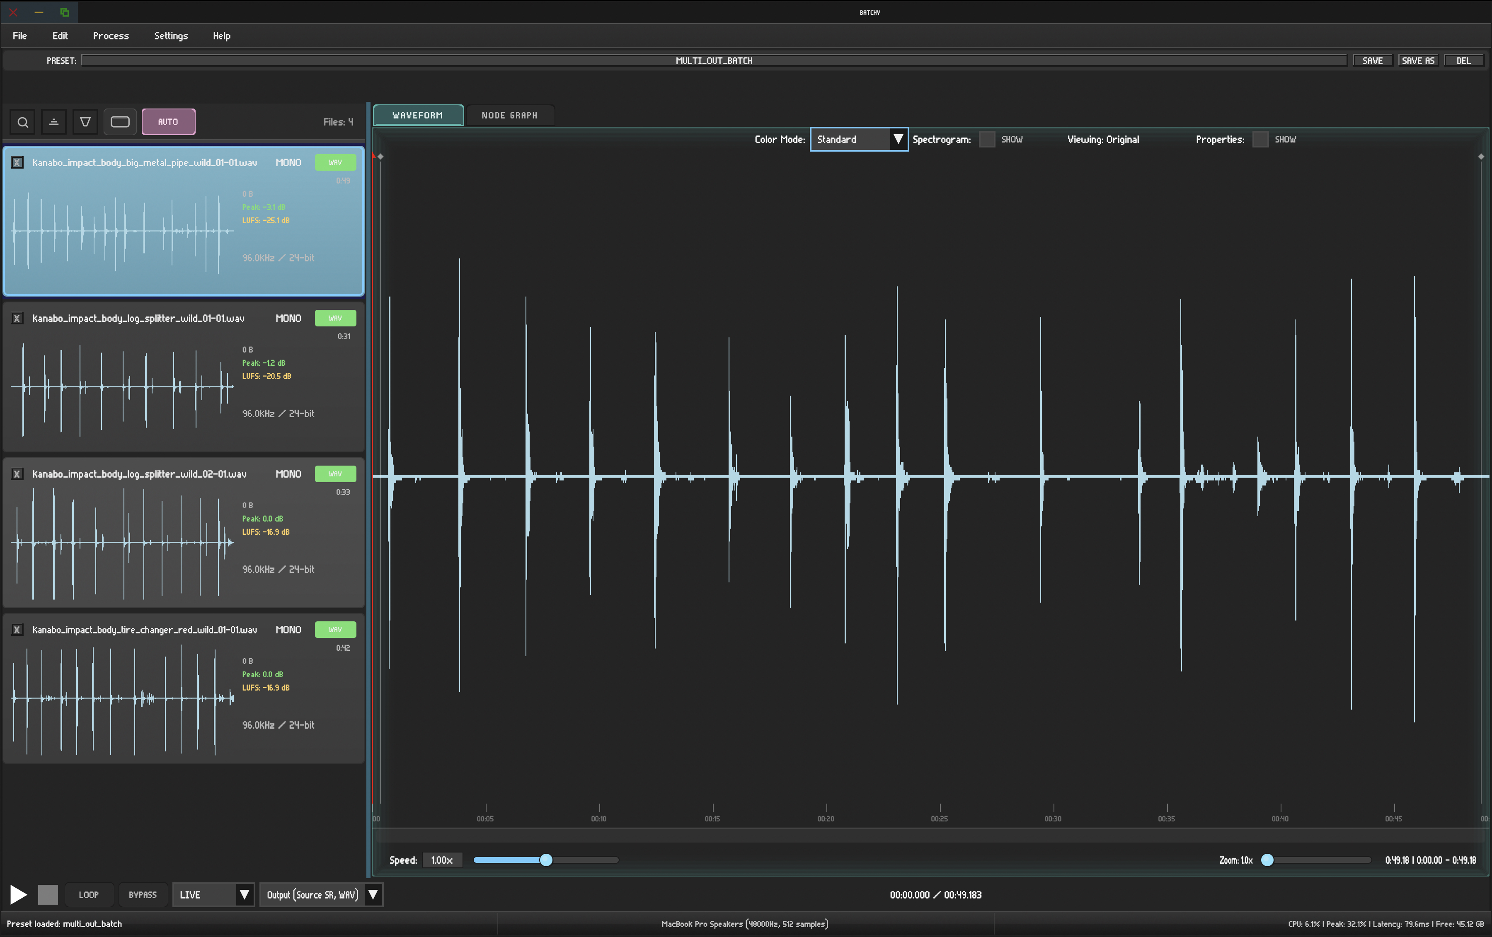
Task: Toggle the AUTO mode button
Action: (x=169, y=121)
